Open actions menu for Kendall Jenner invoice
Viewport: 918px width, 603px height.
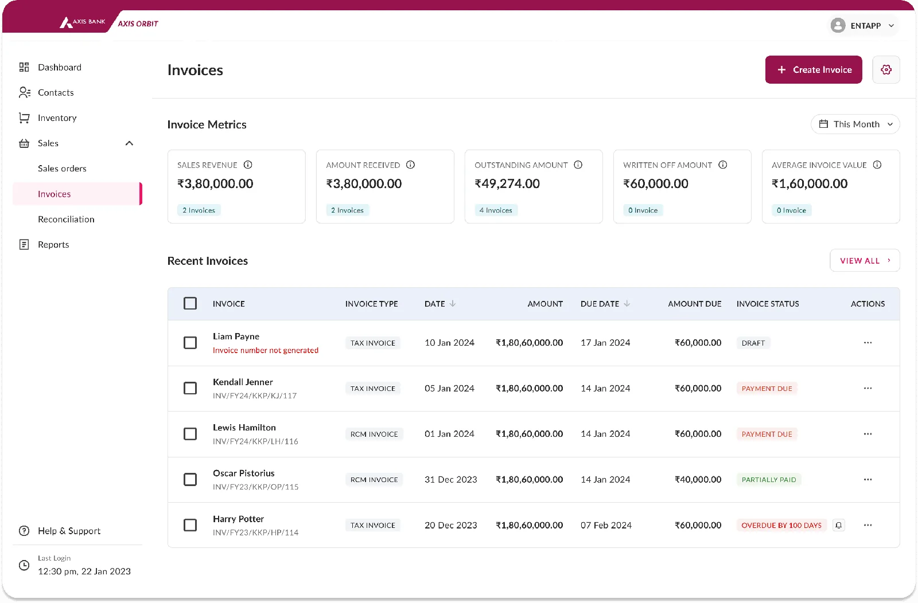point(868,388)
